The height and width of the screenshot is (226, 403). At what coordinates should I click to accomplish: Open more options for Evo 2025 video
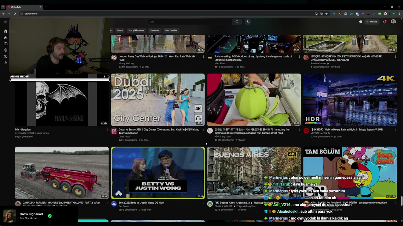203,203
